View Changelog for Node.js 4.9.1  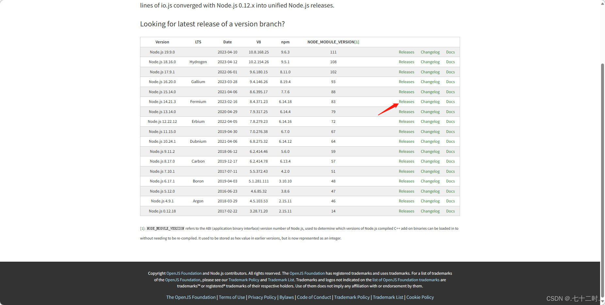click(x=430, y=201)
